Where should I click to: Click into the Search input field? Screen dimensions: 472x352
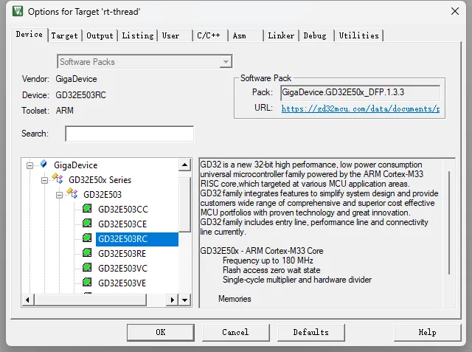click(x=130, y=134)
